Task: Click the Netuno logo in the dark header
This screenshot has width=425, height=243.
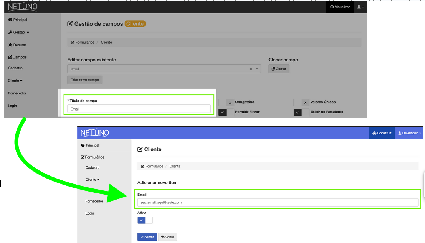Action: coord(23,7)
